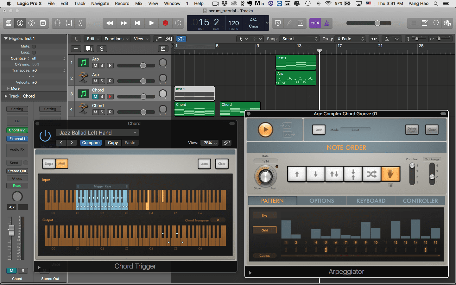Click Delete Last in Arpeggiator
Viewport: 456px width, 285px height.
[412, 130]
